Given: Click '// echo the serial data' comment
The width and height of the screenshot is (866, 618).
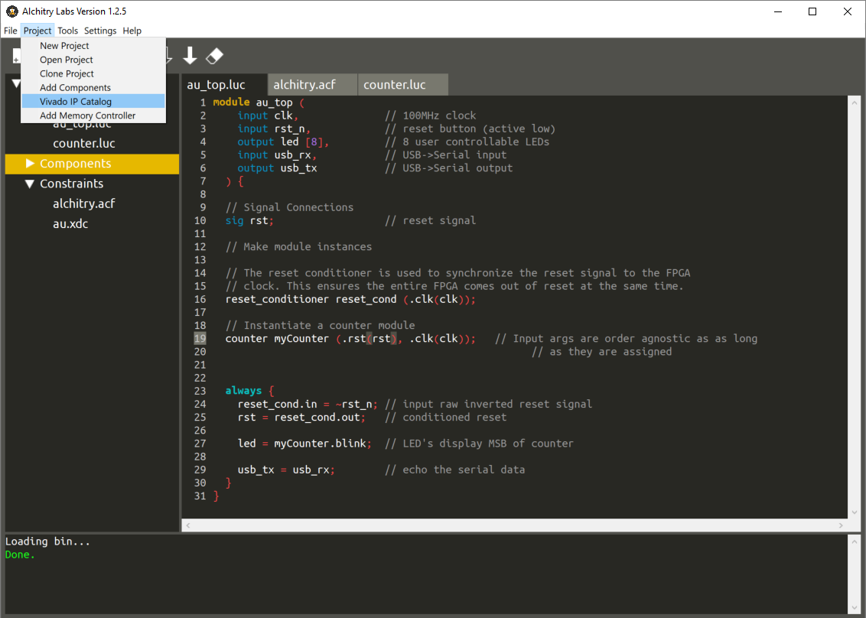Looking at the screenshot, I should [455, 470].
